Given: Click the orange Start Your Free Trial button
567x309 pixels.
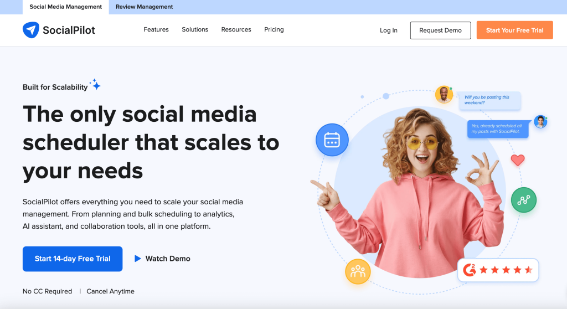Looking at the screenshot, I should point(514,30).
